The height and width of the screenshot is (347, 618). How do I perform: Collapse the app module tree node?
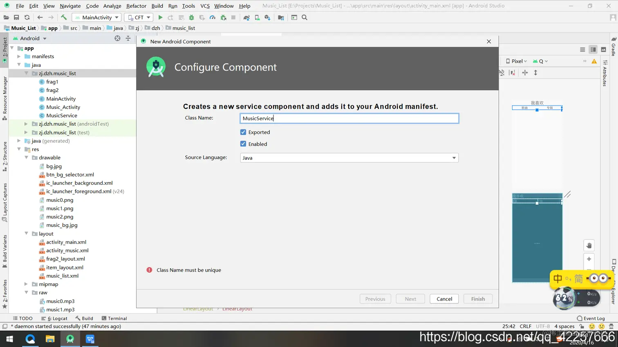12,48
